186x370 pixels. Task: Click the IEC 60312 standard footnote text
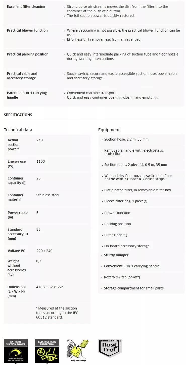[57, 313]
